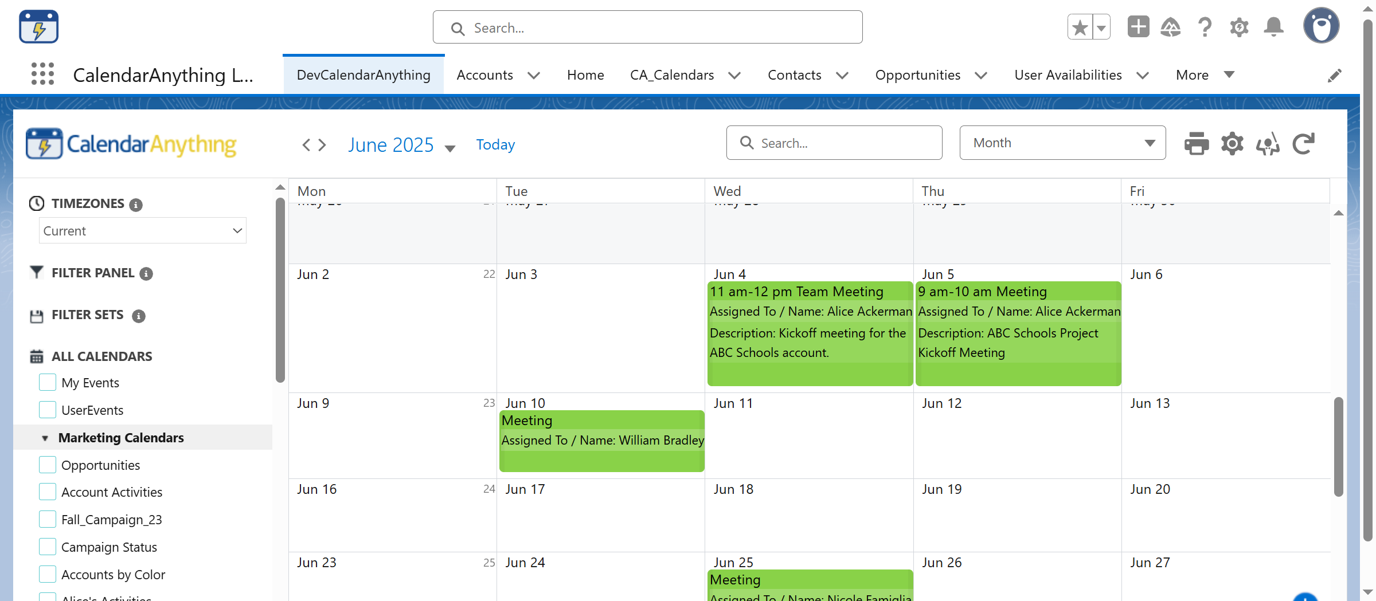Check the Opportunities calendar checkbox
The height and width of the screenshot is (601, 1376).
48,465
